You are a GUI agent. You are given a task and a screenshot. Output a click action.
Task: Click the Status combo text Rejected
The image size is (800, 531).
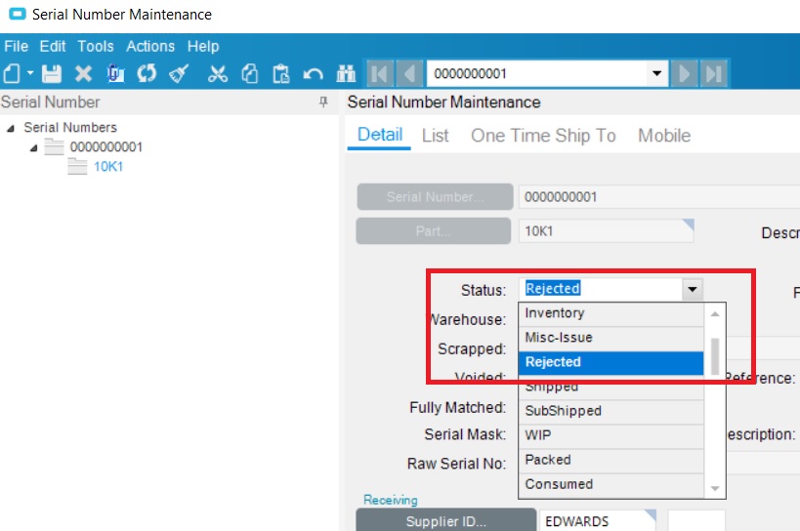point(553,288)
